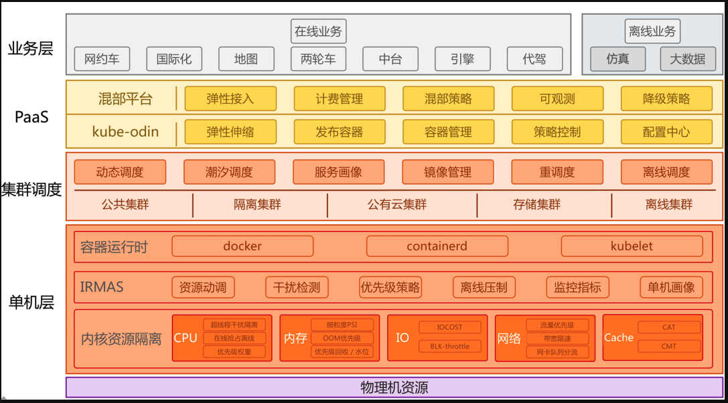This screenshot has height=403, width=728.
Task: Select the kube-odin row label
Action: click(125, 132)
